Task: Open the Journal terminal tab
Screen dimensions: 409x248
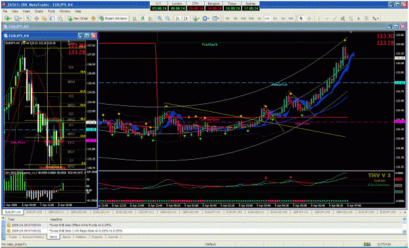Action: point(113,237)
